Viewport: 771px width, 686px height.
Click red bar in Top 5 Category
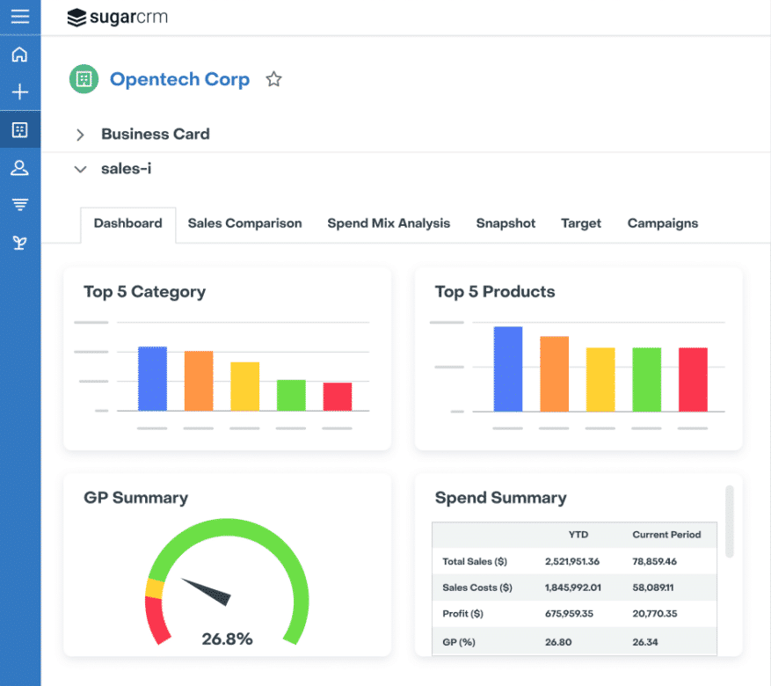[x=338, y=397]
